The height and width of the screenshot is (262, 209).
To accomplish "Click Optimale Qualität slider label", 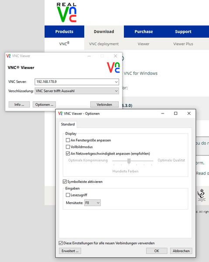I will [x=171, y=160].
